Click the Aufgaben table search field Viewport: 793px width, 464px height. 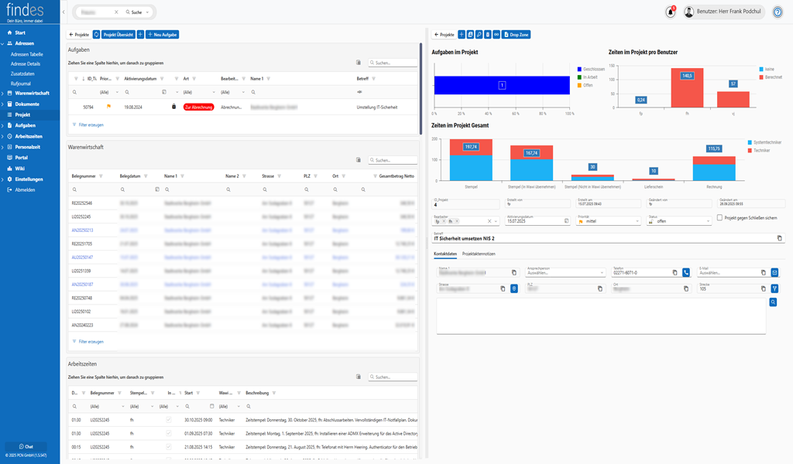(x=395, y=63)
